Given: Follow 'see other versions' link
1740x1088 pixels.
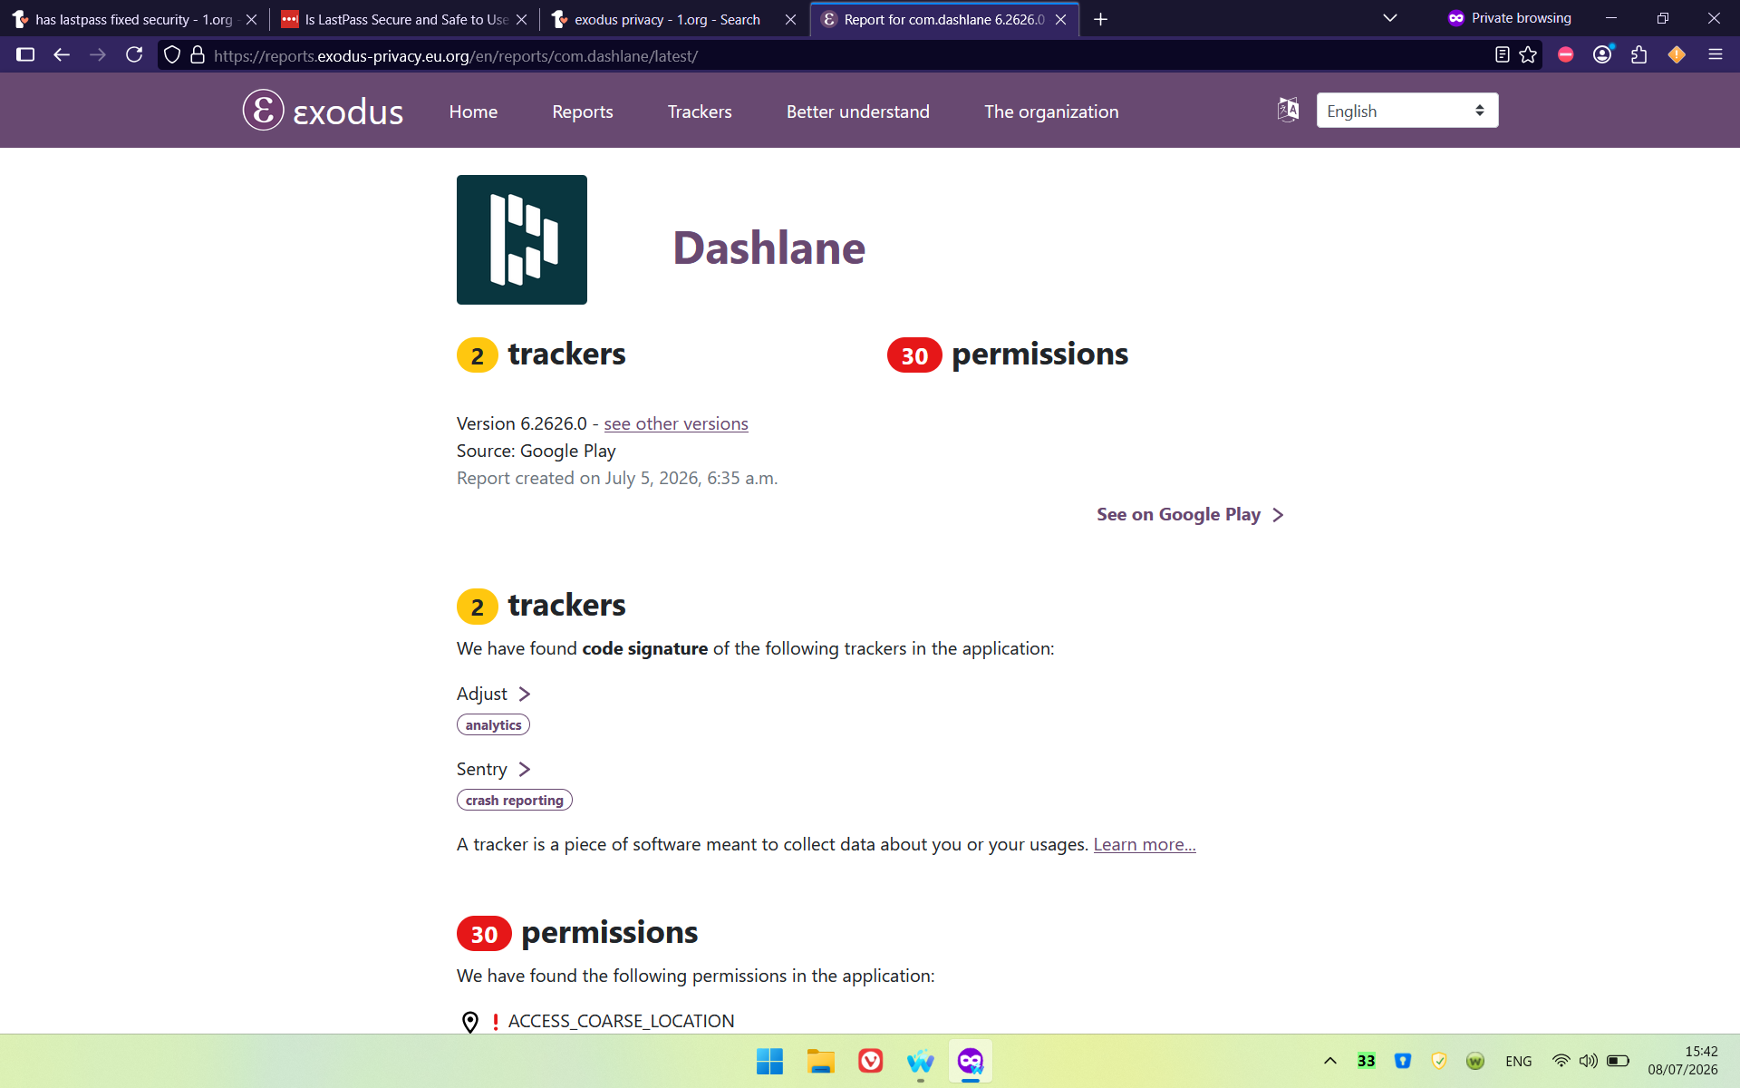Looking at the screenshot, I should [x=676, y=423].
